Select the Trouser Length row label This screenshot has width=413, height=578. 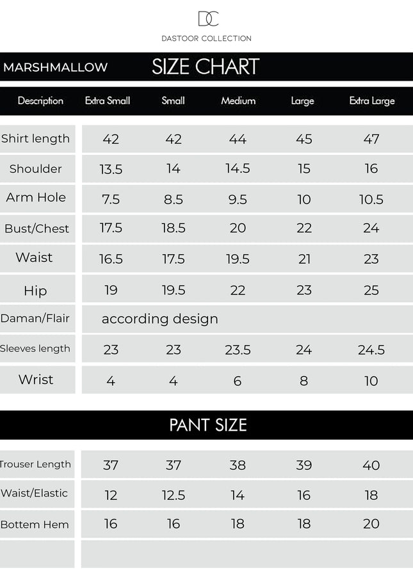(36, 464)
